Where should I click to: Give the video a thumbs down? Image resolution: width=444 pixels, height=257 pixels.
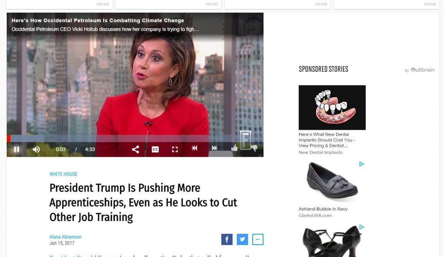tap(254, 148)
